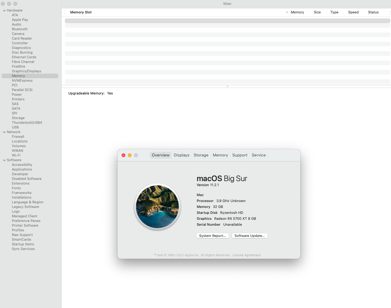Open the Service tab
The height and width of the screenshot is (308, 391).
(x=258, y=155)
